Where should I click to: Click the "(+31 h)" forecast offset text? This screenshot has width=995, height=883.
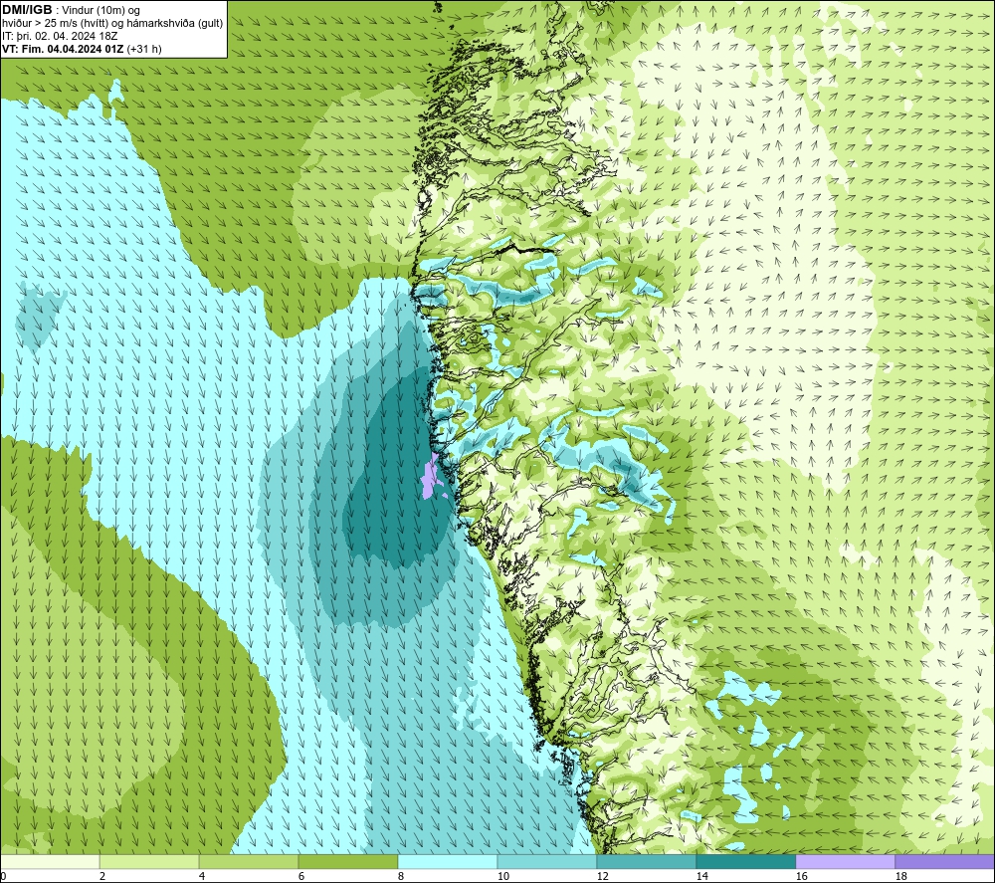tap(144, 49)
